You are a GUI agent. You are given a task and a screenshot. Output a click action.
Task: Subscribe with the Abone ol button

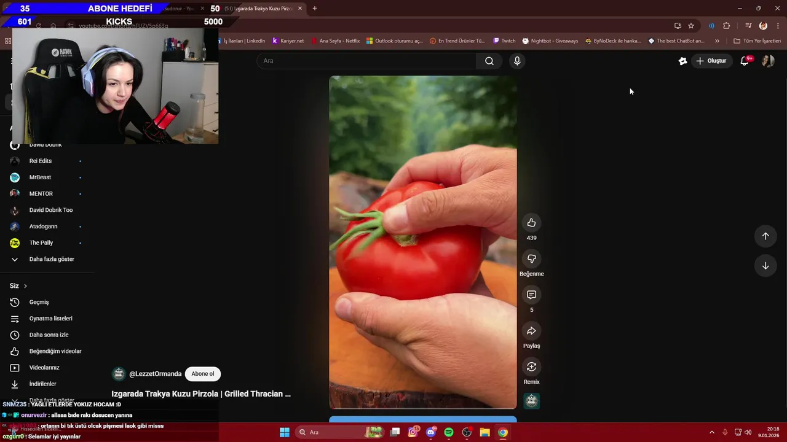(x=202, y=374)
